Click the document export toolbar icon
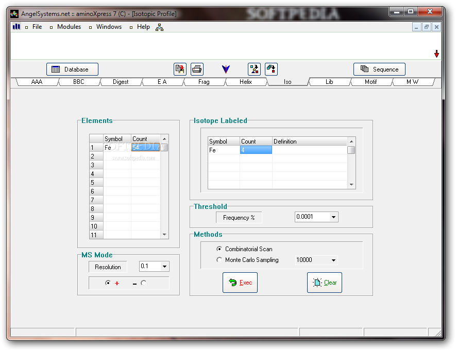 click(x=180, y=69)
